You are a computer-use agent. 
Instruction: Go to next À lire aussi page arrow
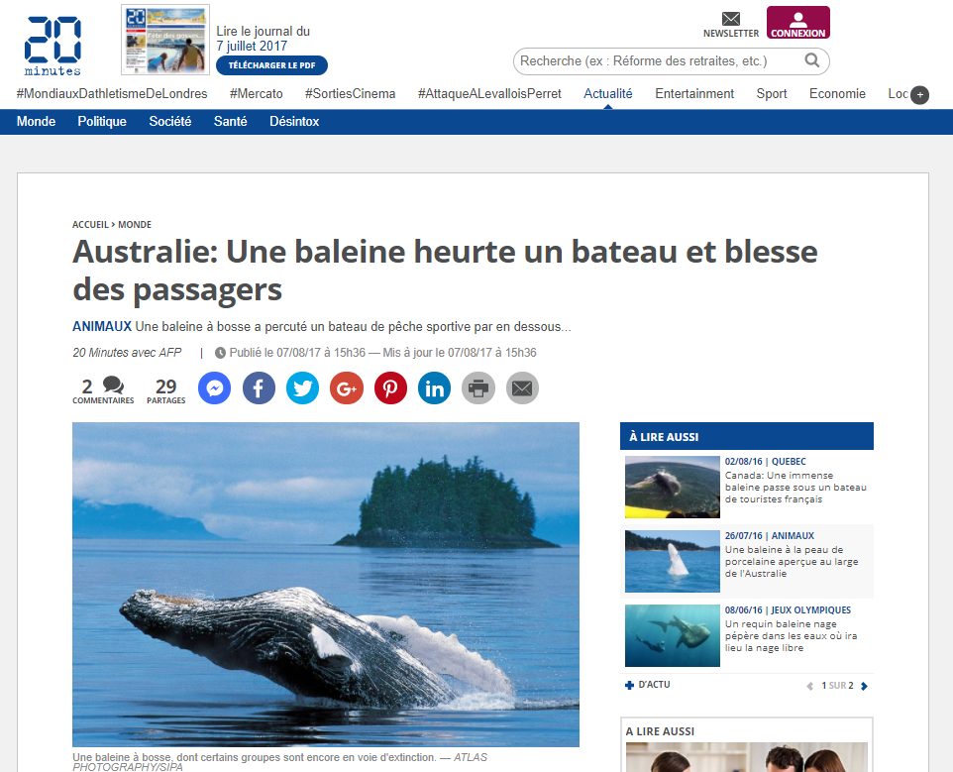pos(864,686)
